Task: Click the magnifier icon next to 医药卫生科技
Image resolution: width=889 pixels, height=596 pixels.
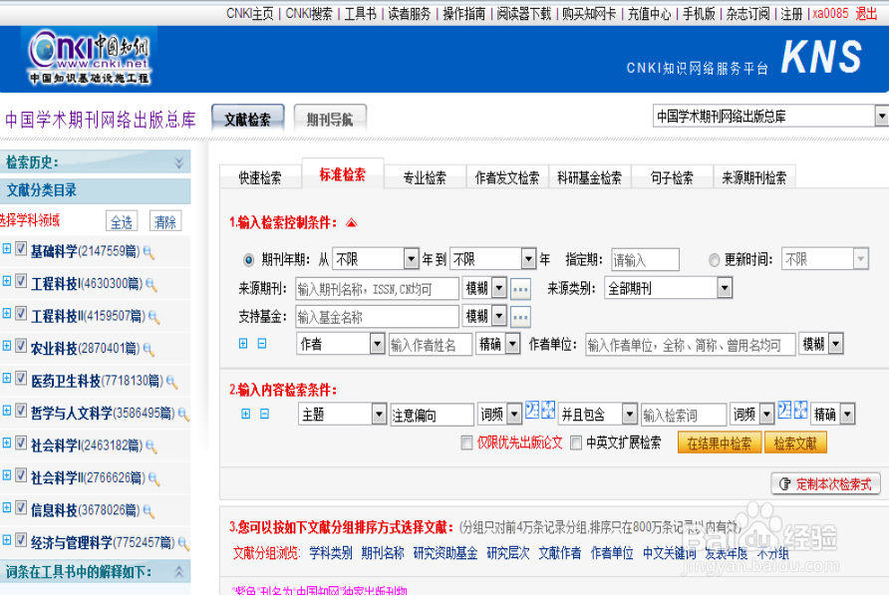Action: pos(172,382)
